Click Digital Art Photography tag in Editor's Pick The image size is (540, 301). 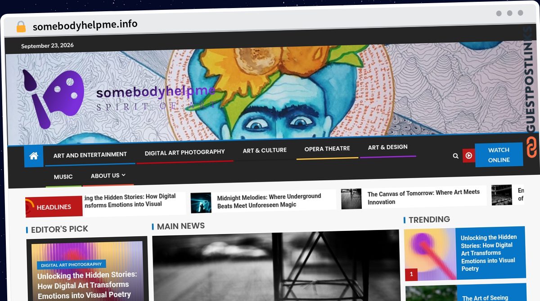pos(72,265)
